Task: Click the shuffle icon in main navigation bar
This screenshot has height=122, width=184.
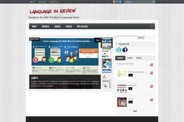Action: [x=151, y=26]
